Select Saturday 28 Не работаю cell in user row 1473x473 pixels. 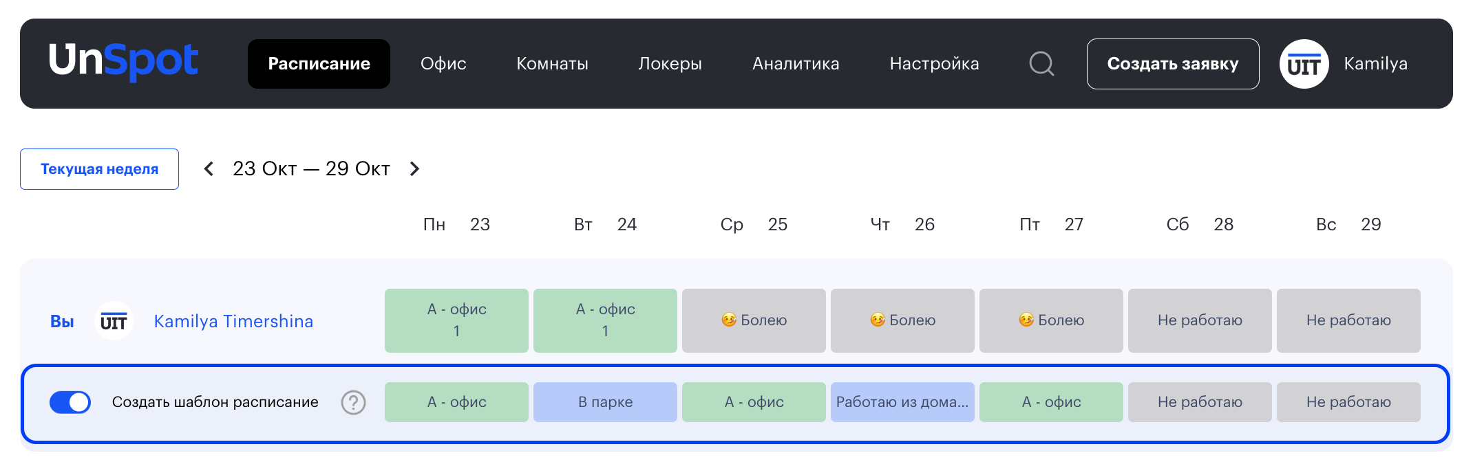click(1200, 320)
